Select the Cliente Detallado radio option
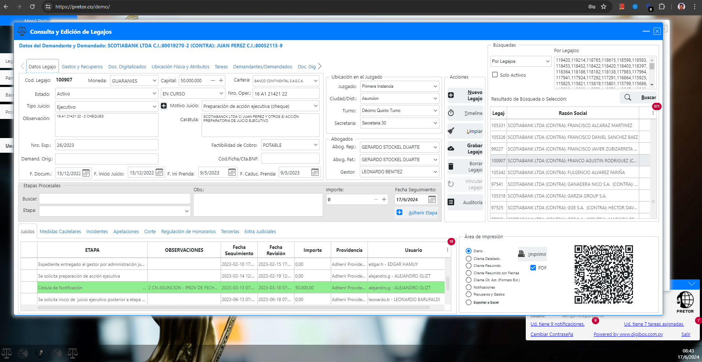Screen dimensions: 702x362 pos(468,259)
